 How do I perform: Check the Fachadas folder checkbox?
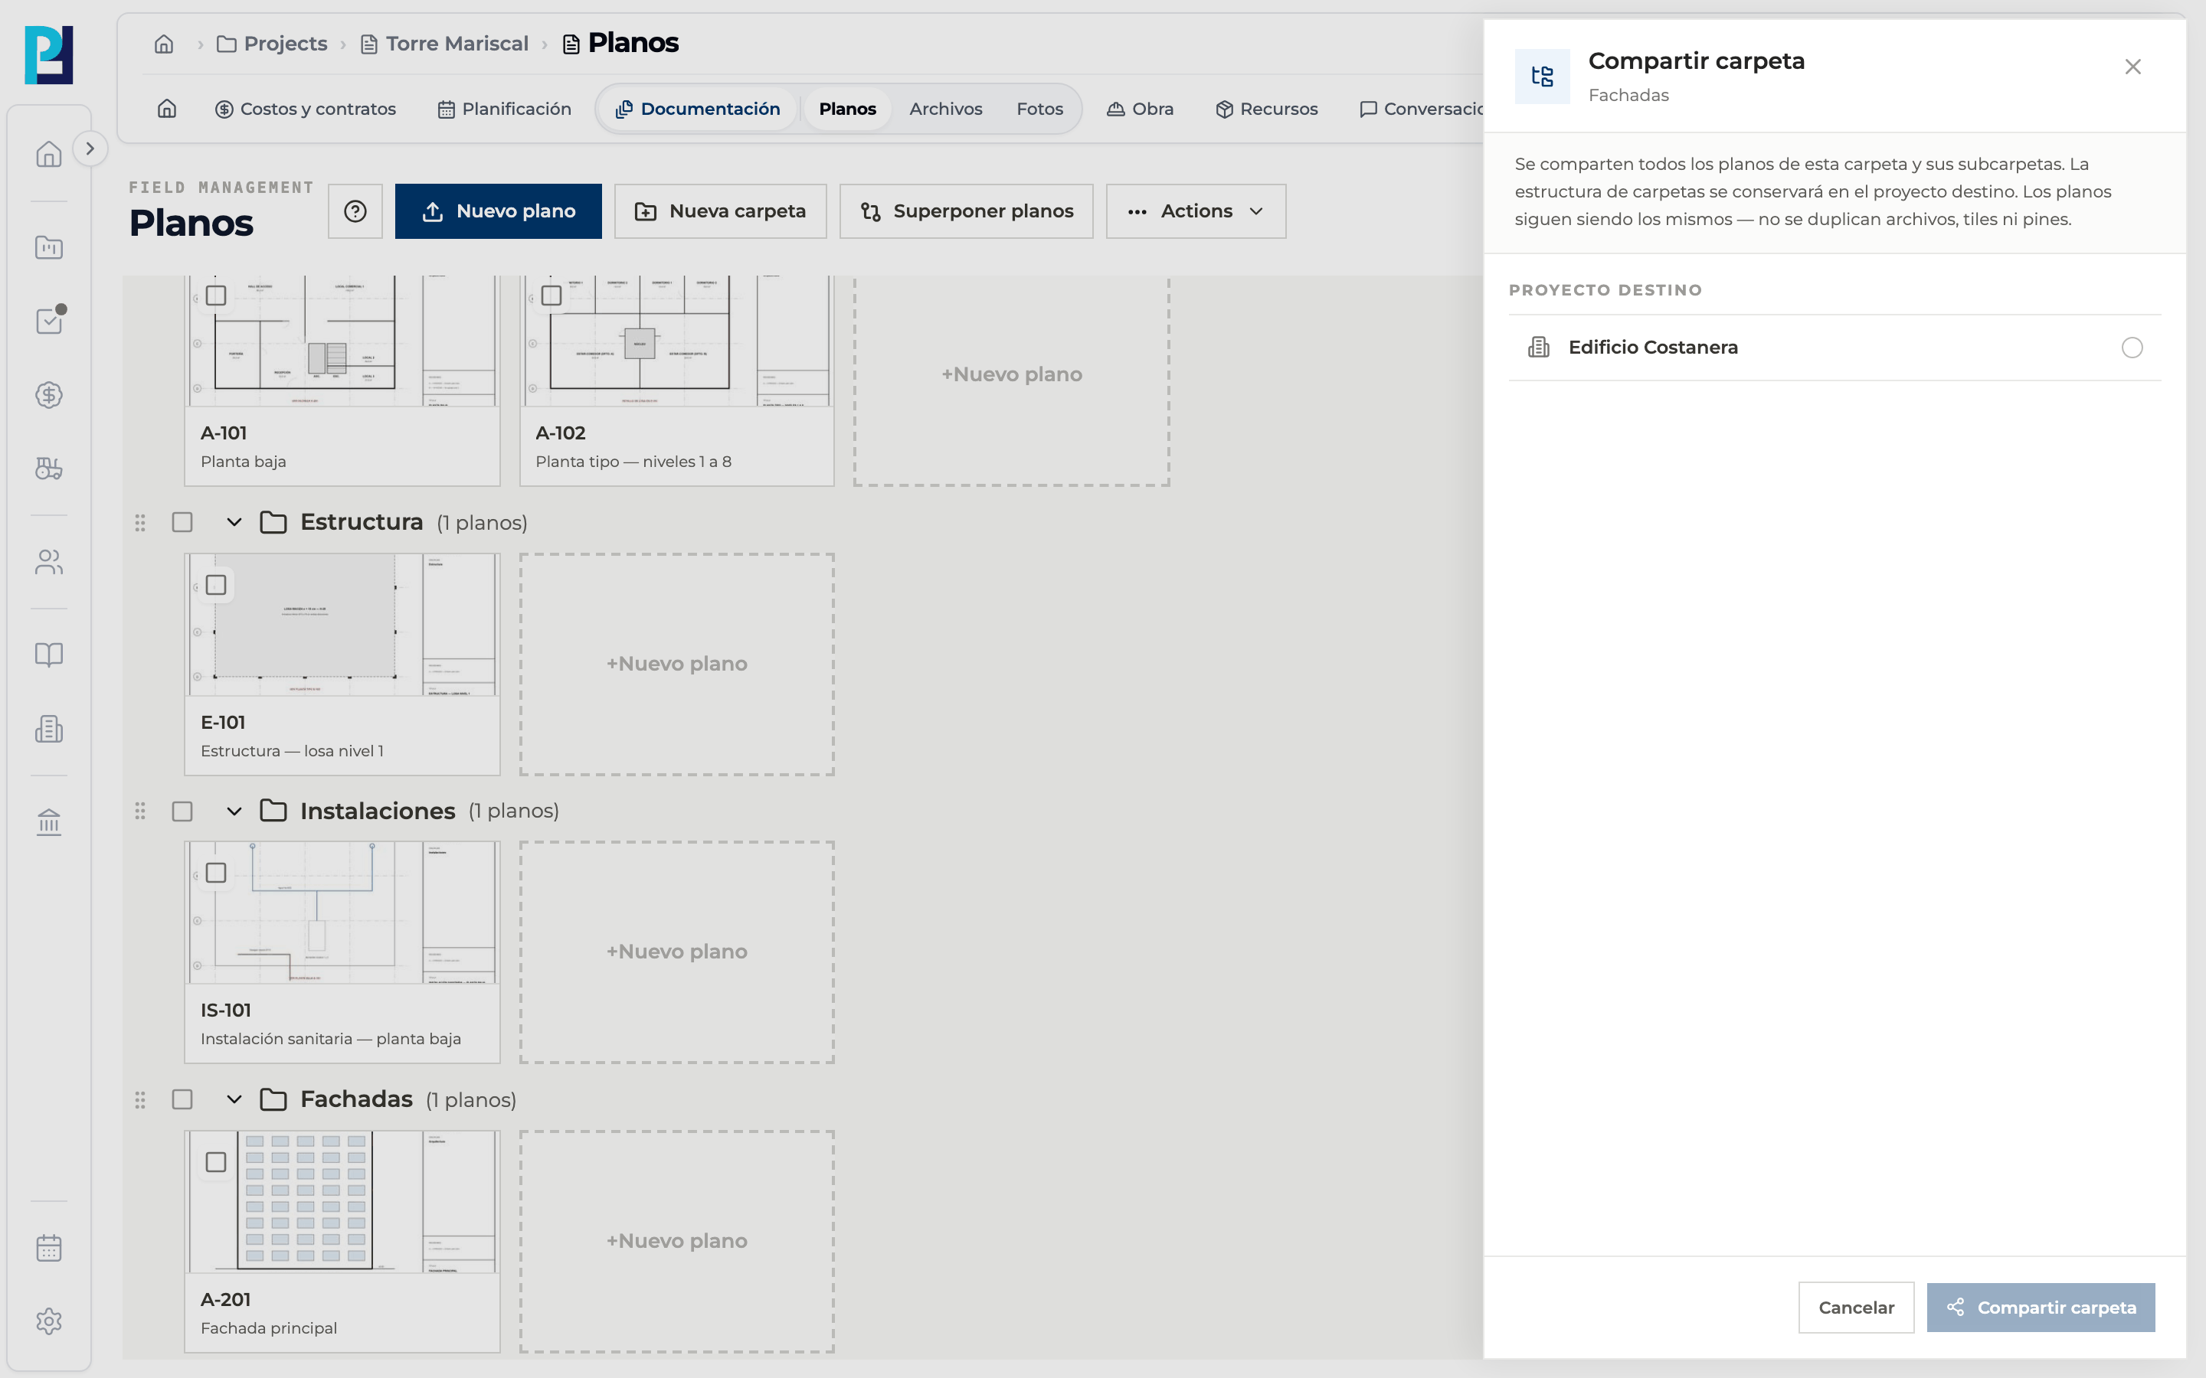click(x=182, y=1099)
